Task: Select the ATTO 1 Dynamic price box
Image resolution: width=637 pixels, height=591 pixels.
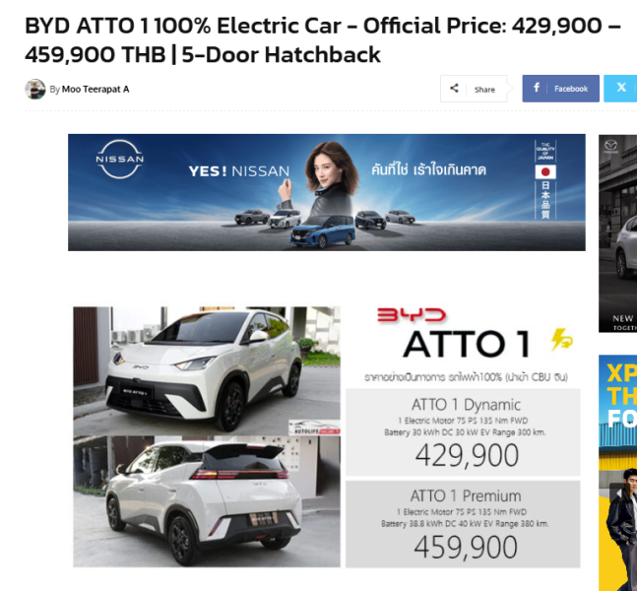Action: [463, 432]
